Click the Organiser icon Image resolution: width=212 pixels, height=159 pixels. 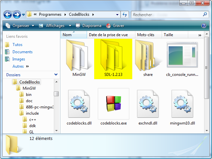(x=8, y=26)
